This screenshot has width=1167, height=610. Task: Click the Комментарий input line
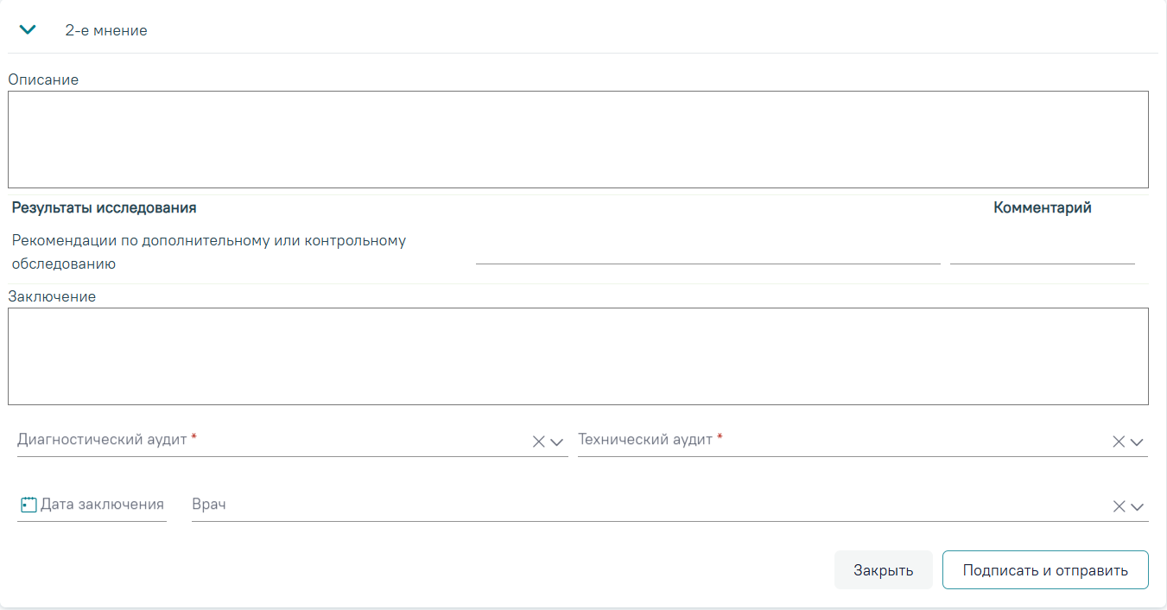tap(1042, 252)
